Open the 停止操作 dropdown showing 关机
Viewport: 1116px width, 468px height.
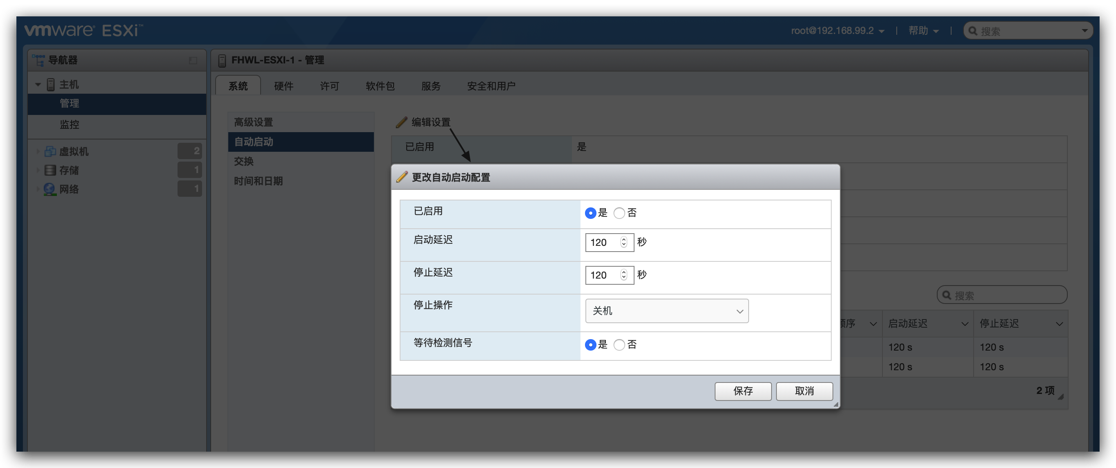point(666,310)
